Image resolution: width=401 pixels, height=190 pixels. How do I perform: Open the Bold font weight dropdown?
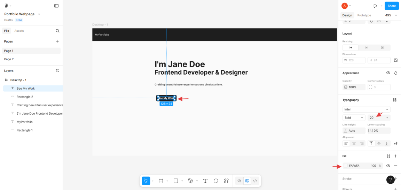point(354,118)
